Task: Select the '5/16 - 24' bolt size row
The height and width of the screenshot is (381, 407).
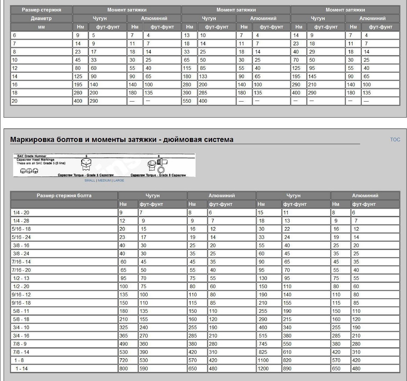Action: [x=205, y=237]
